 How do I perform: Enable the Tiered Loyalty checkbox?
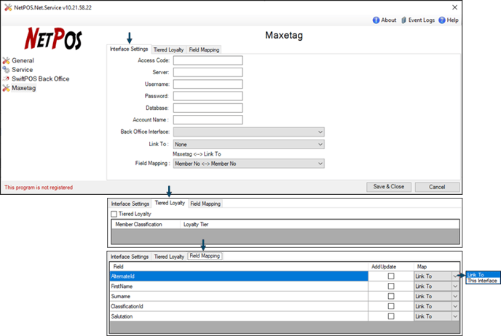click(x=114, y=214)
